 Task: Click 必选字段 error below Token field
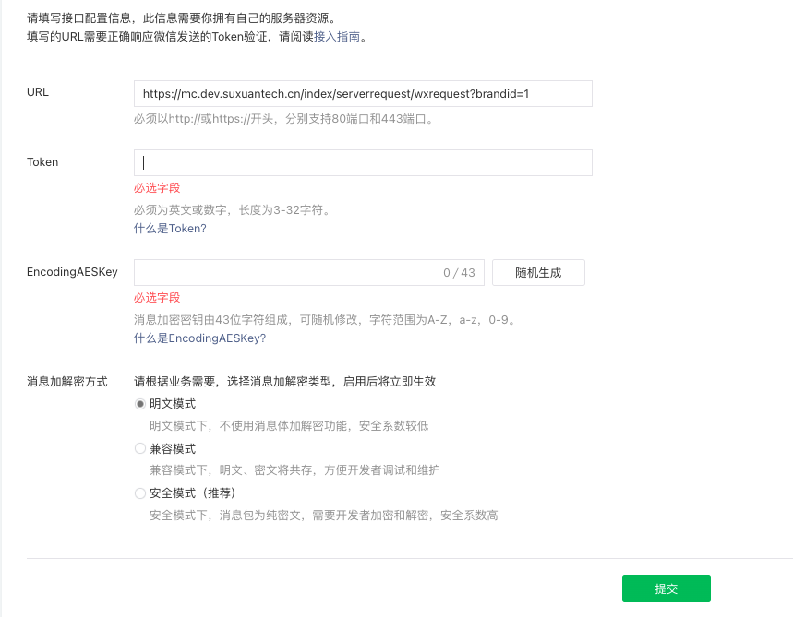tap(157, 188)
